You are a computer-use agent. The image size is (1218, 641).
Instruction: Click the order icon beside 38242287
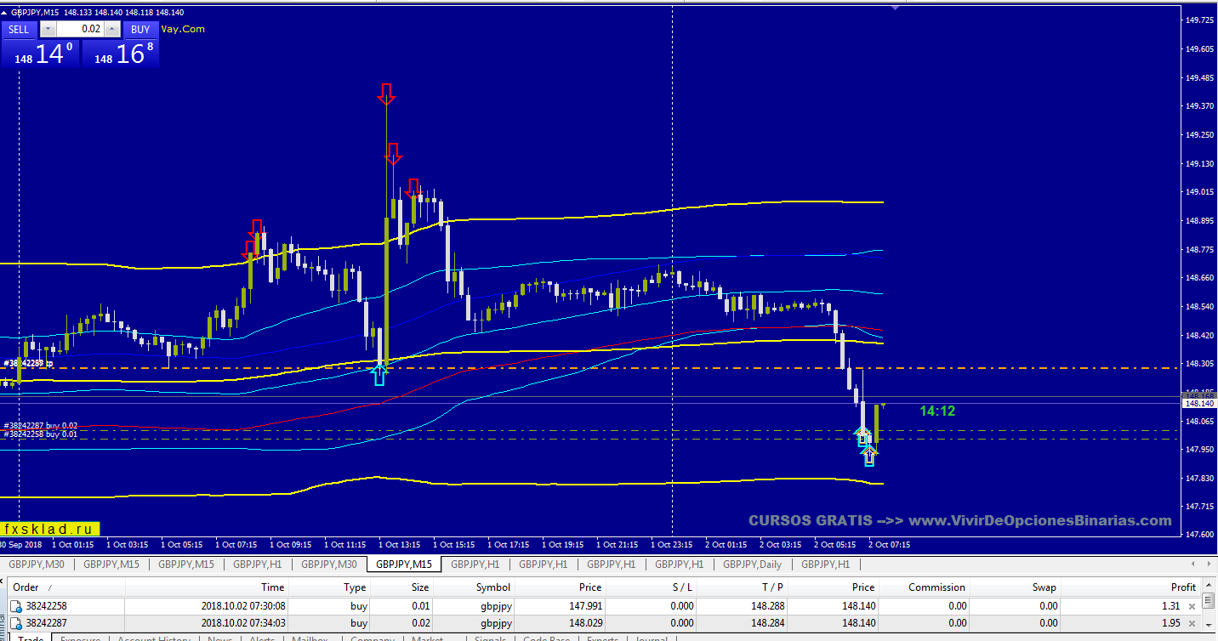point(15,624)
